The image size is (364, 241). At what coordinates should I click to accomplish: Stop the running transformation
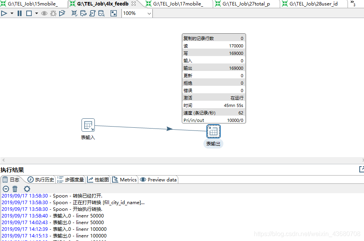pyautogui.click(x=29, y=13)
